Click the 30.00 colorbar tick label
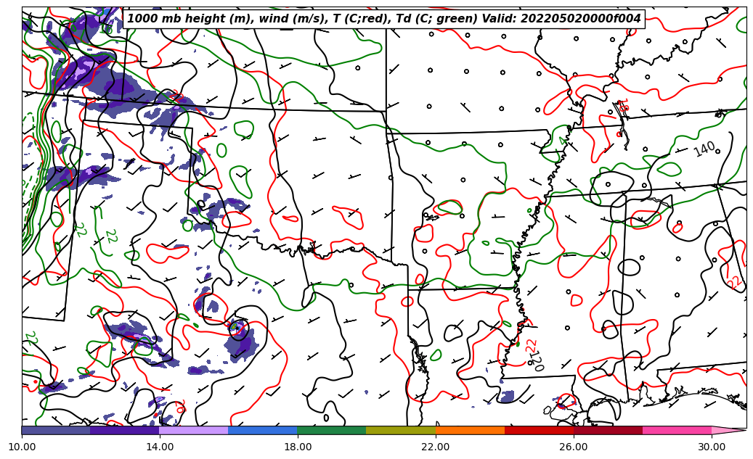753x459 pixels. tap(712, 447)
